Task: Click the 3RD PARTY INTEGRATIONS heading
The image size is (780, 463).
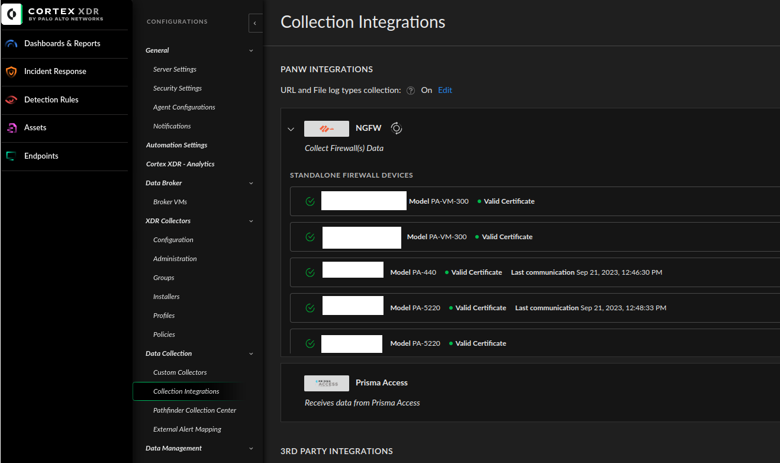Action: [337, 451]
